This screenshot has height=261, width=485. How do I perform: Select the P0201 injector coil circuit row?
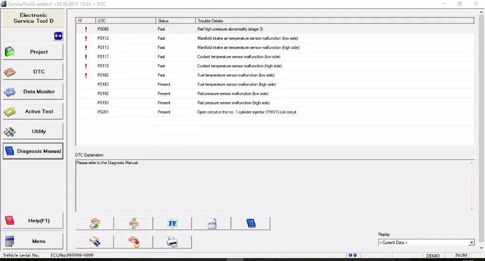[x=275, y=112]
